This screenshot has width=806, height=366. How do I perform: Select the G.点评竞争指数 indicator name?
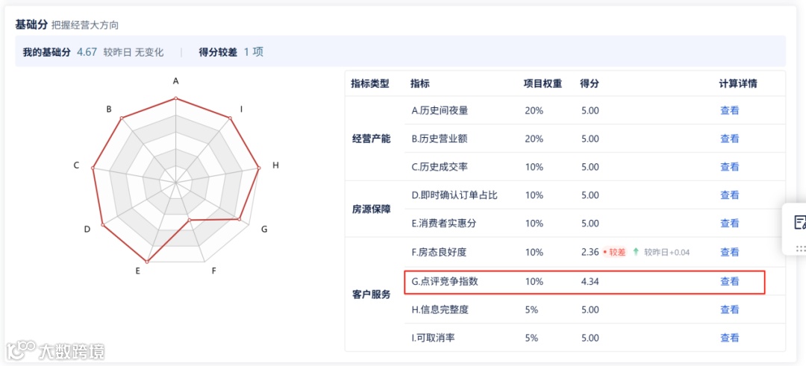445,282
